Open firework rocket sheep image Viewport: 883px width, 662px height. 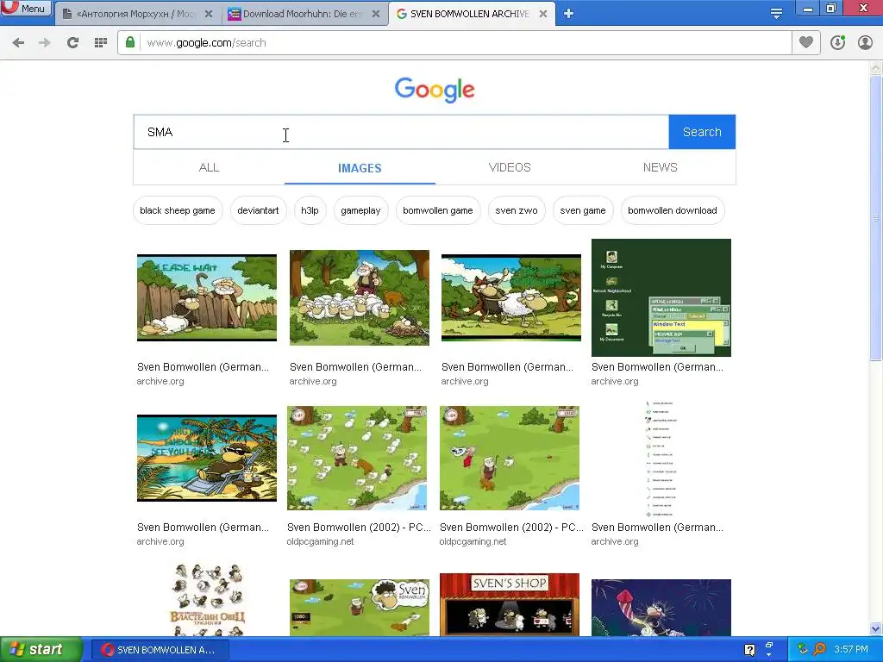pyautogui.click(x=661, y=608)
